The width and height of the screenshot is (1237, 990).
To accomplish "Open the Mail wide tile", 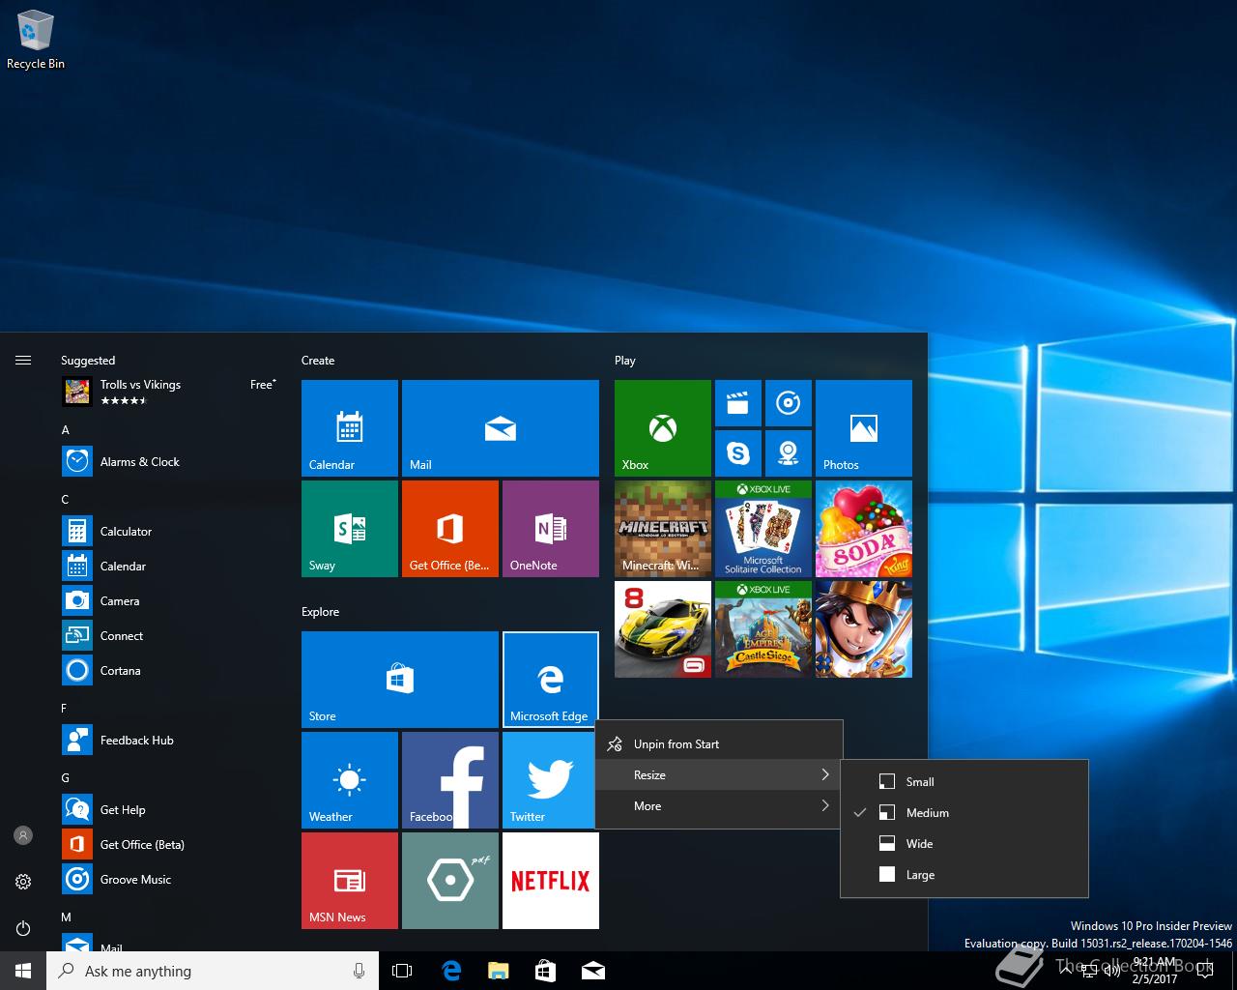I will tap(501, 428).
